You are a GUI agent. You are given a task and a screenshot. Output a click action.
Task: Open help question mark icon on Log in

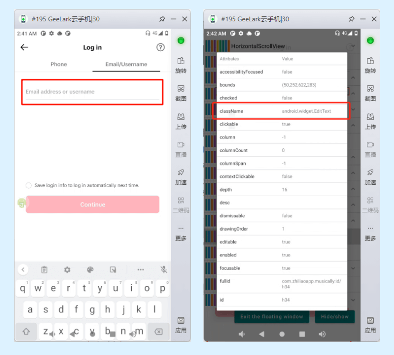(x=160, y=47)
